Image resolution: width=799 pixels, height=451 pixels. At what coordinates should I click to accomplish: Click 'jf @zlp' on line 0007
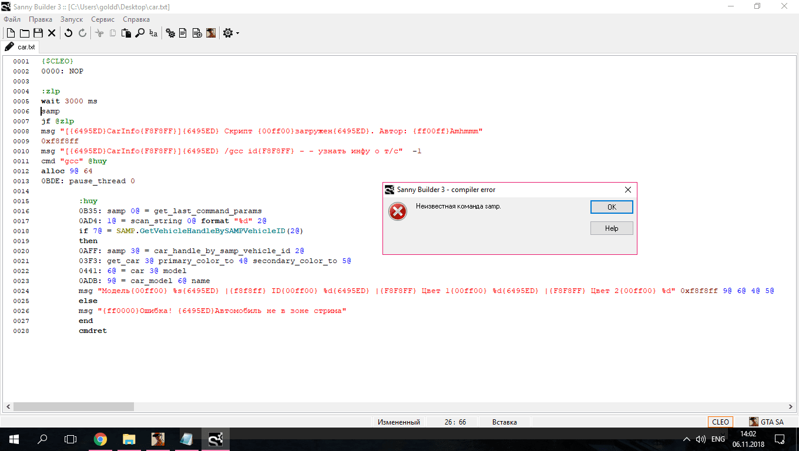coord(58,121)
